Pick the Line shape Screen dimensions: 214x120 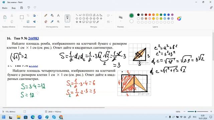pyautogui.click(x=77, y=15)
